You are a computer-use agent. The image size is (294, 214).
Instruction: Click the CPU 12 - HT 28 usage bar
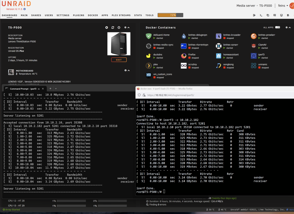pyautogui.click(x=71, y=201)
